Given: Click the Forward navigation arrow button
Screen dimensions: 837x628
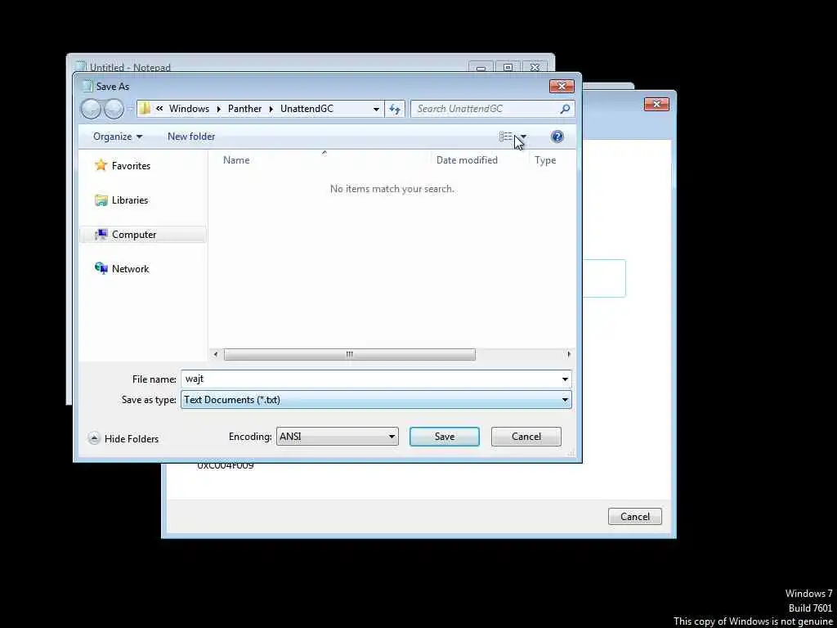Looking at the screenshot, I should coord(114,109).
